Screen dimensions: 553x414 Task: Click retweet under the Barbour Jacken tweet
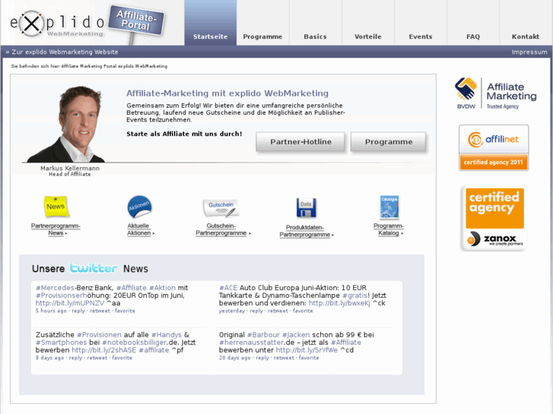(x=284, y=358)
